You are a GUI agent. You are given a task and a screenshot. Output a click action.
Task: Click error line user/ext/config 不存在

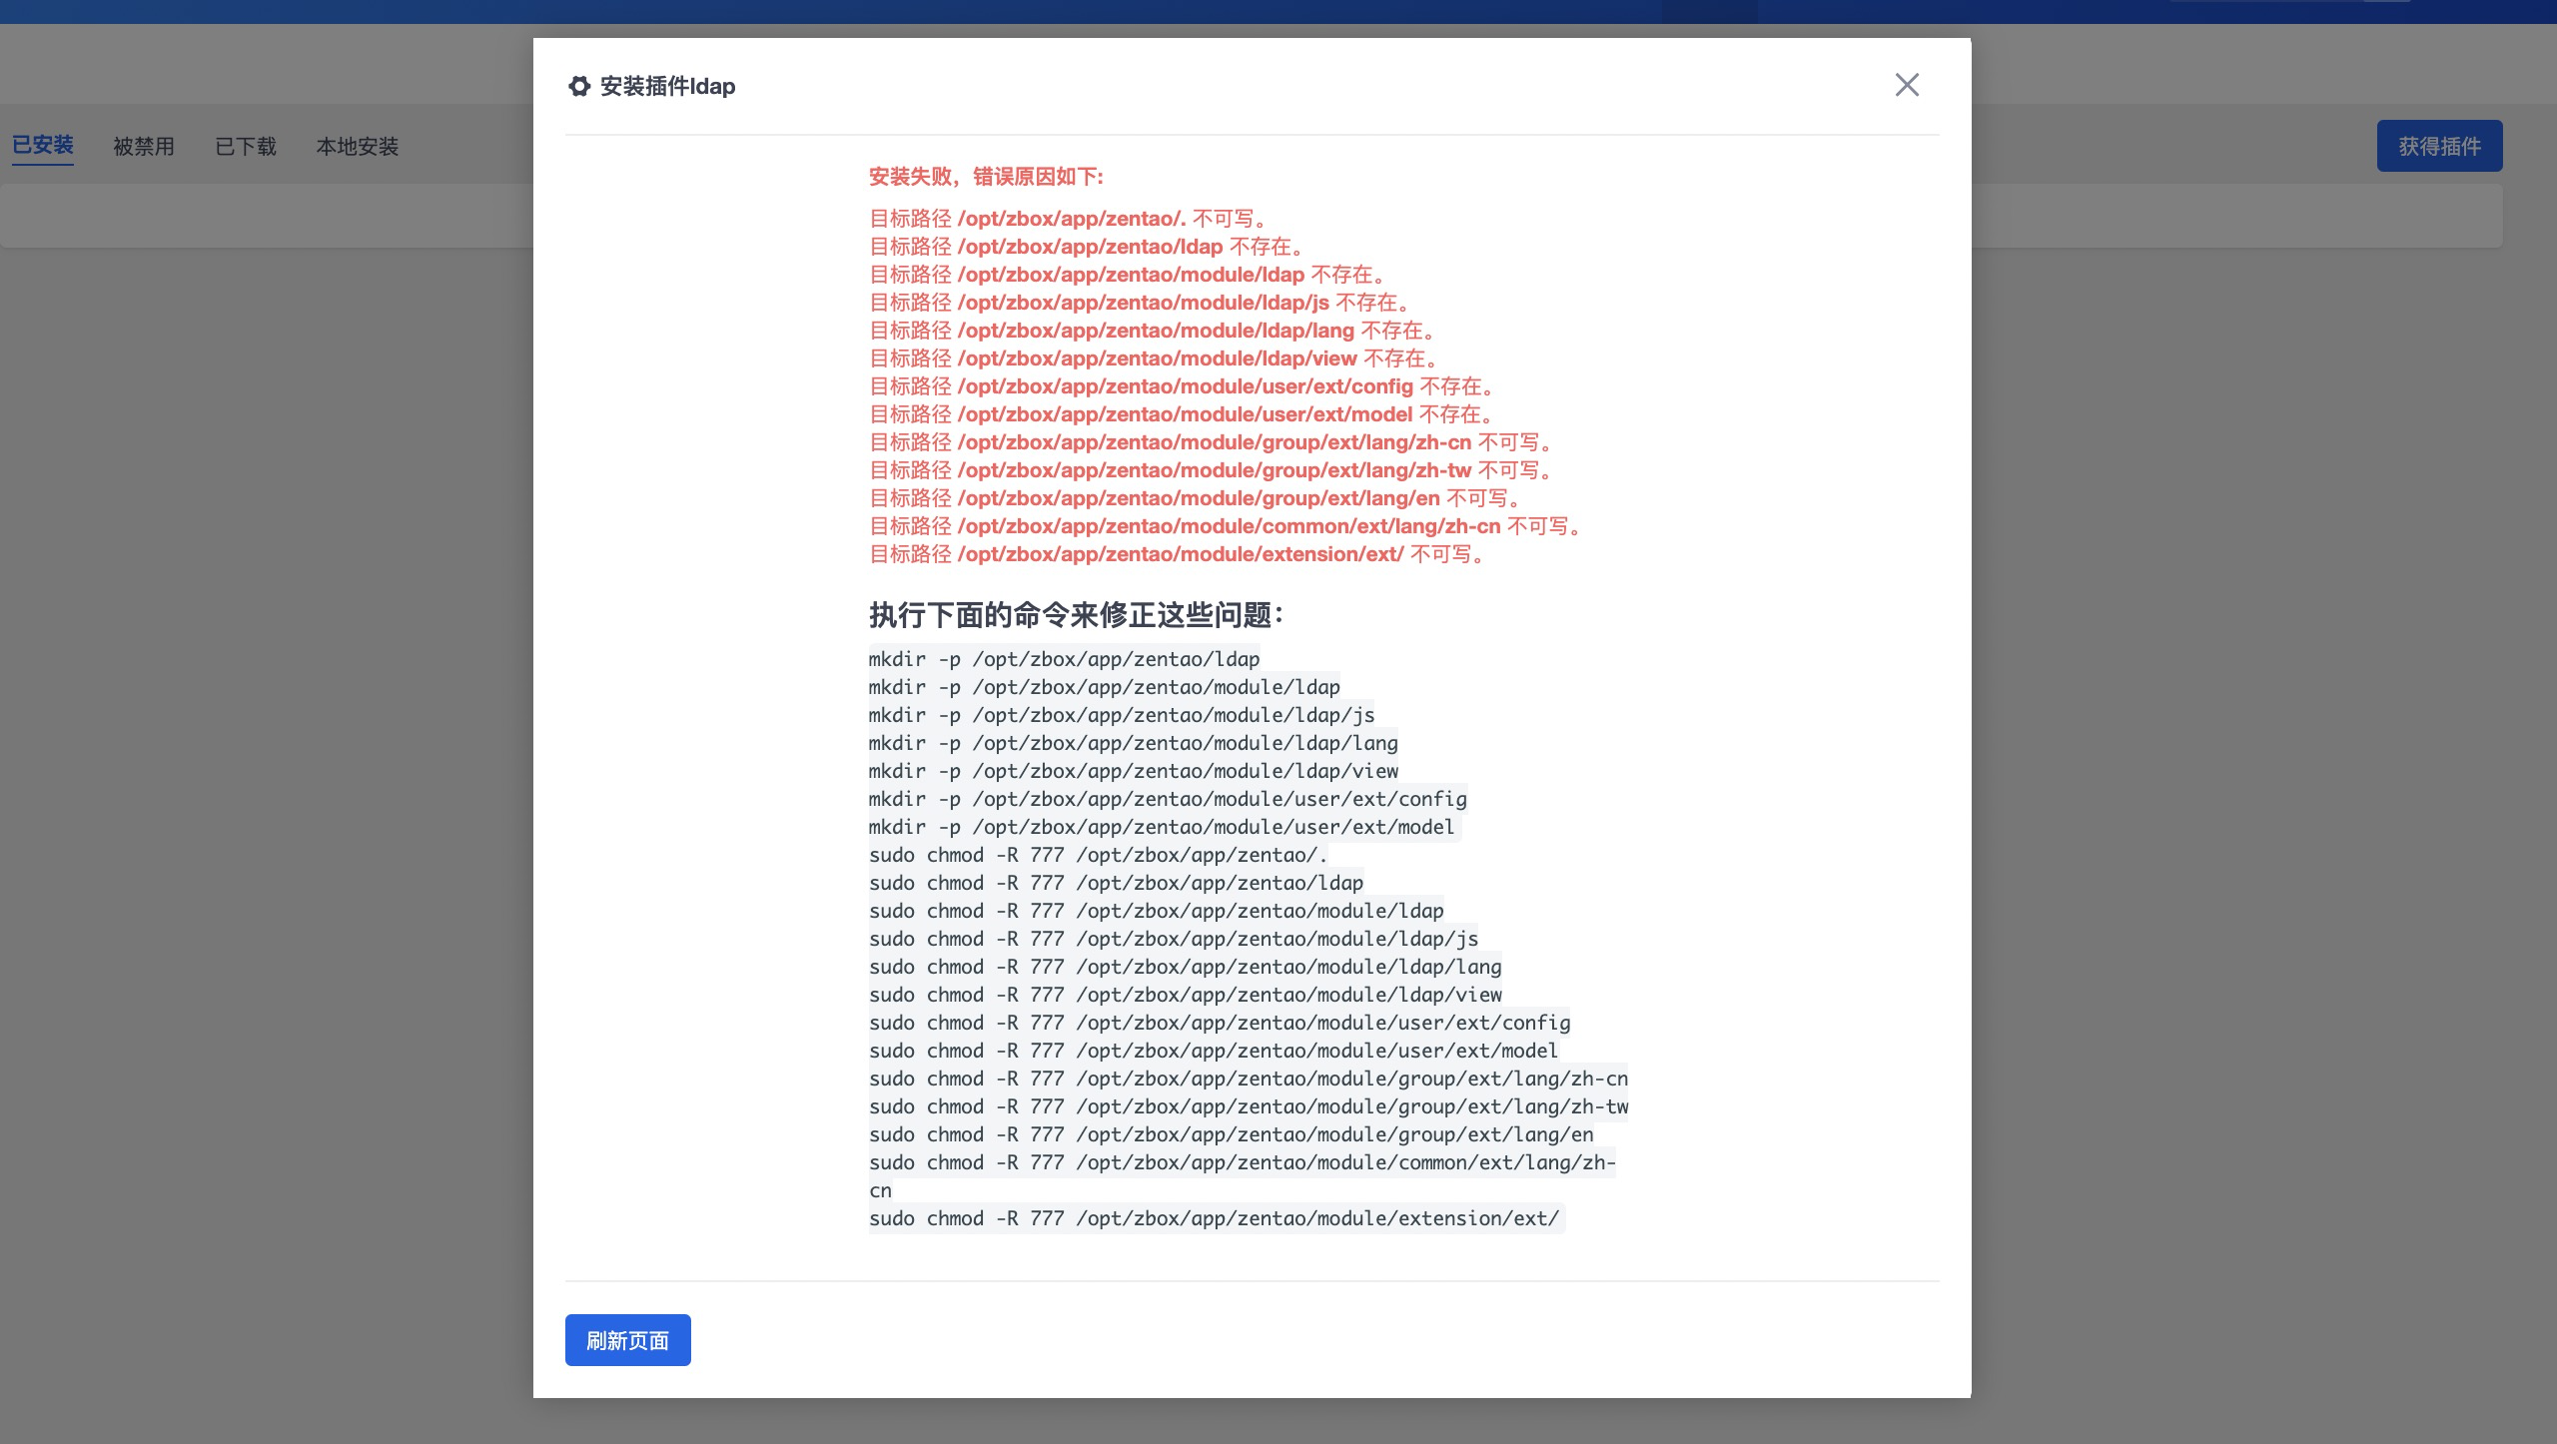tap(1183, 386)
